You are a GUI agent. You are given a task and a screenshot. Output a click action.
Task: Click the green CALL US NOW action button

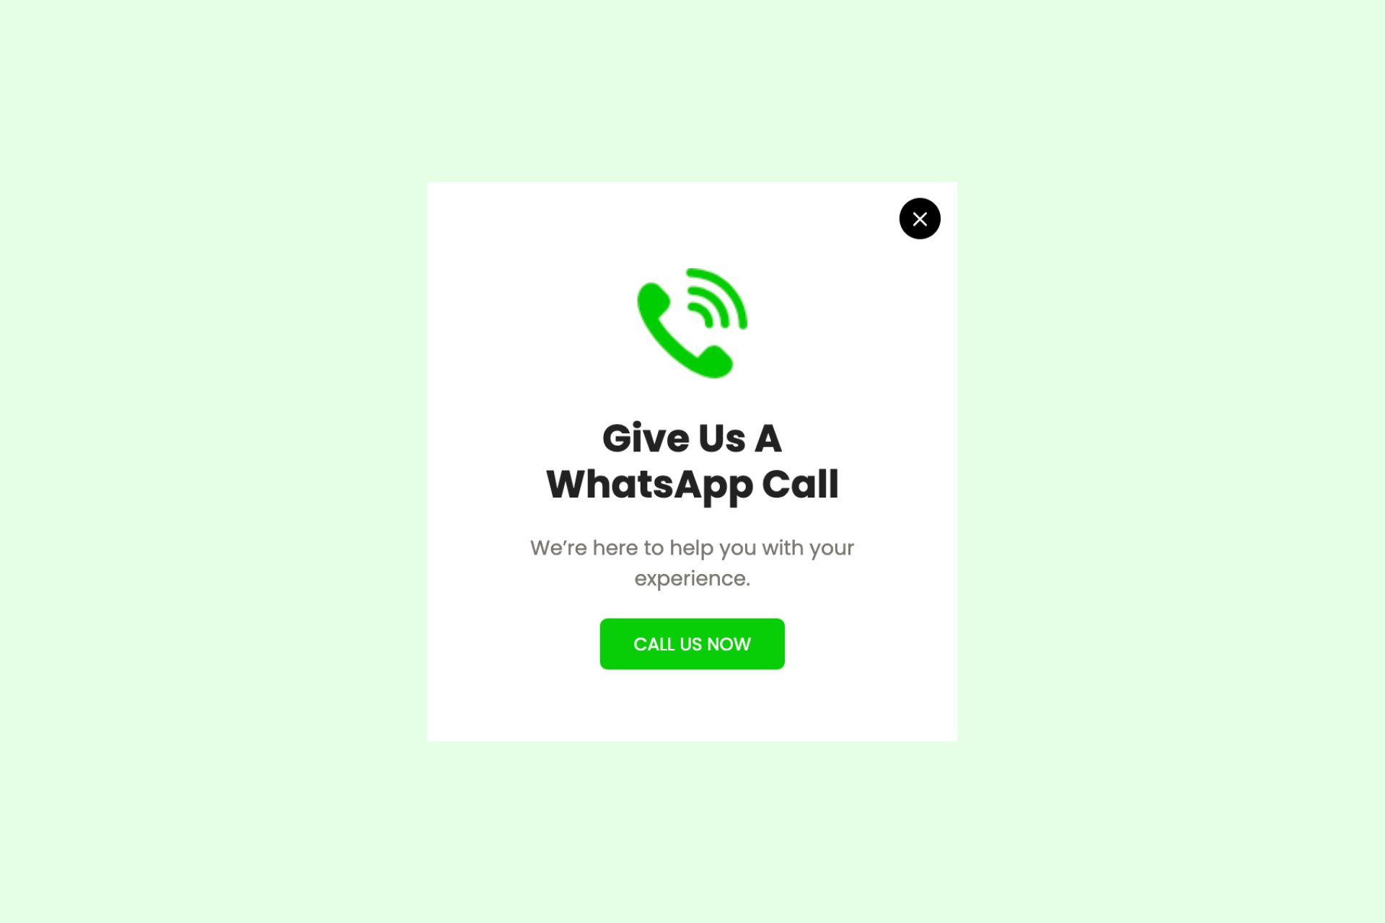tap(692, 644)
